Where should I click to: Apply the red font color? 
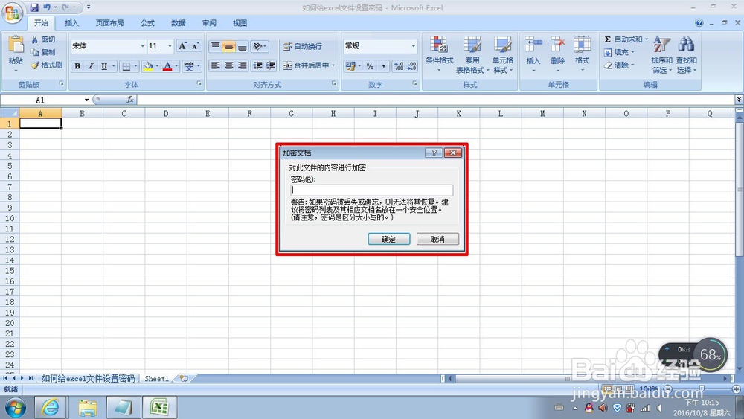click(x=167, y=66)
